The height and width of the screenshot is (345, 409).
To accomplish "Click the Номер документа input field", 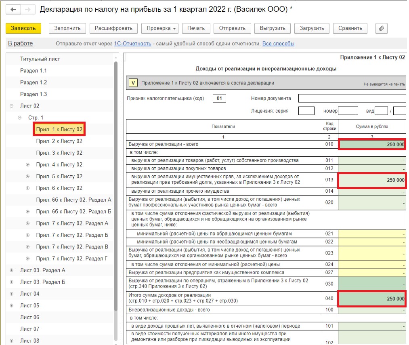I will tap(352, 98).
